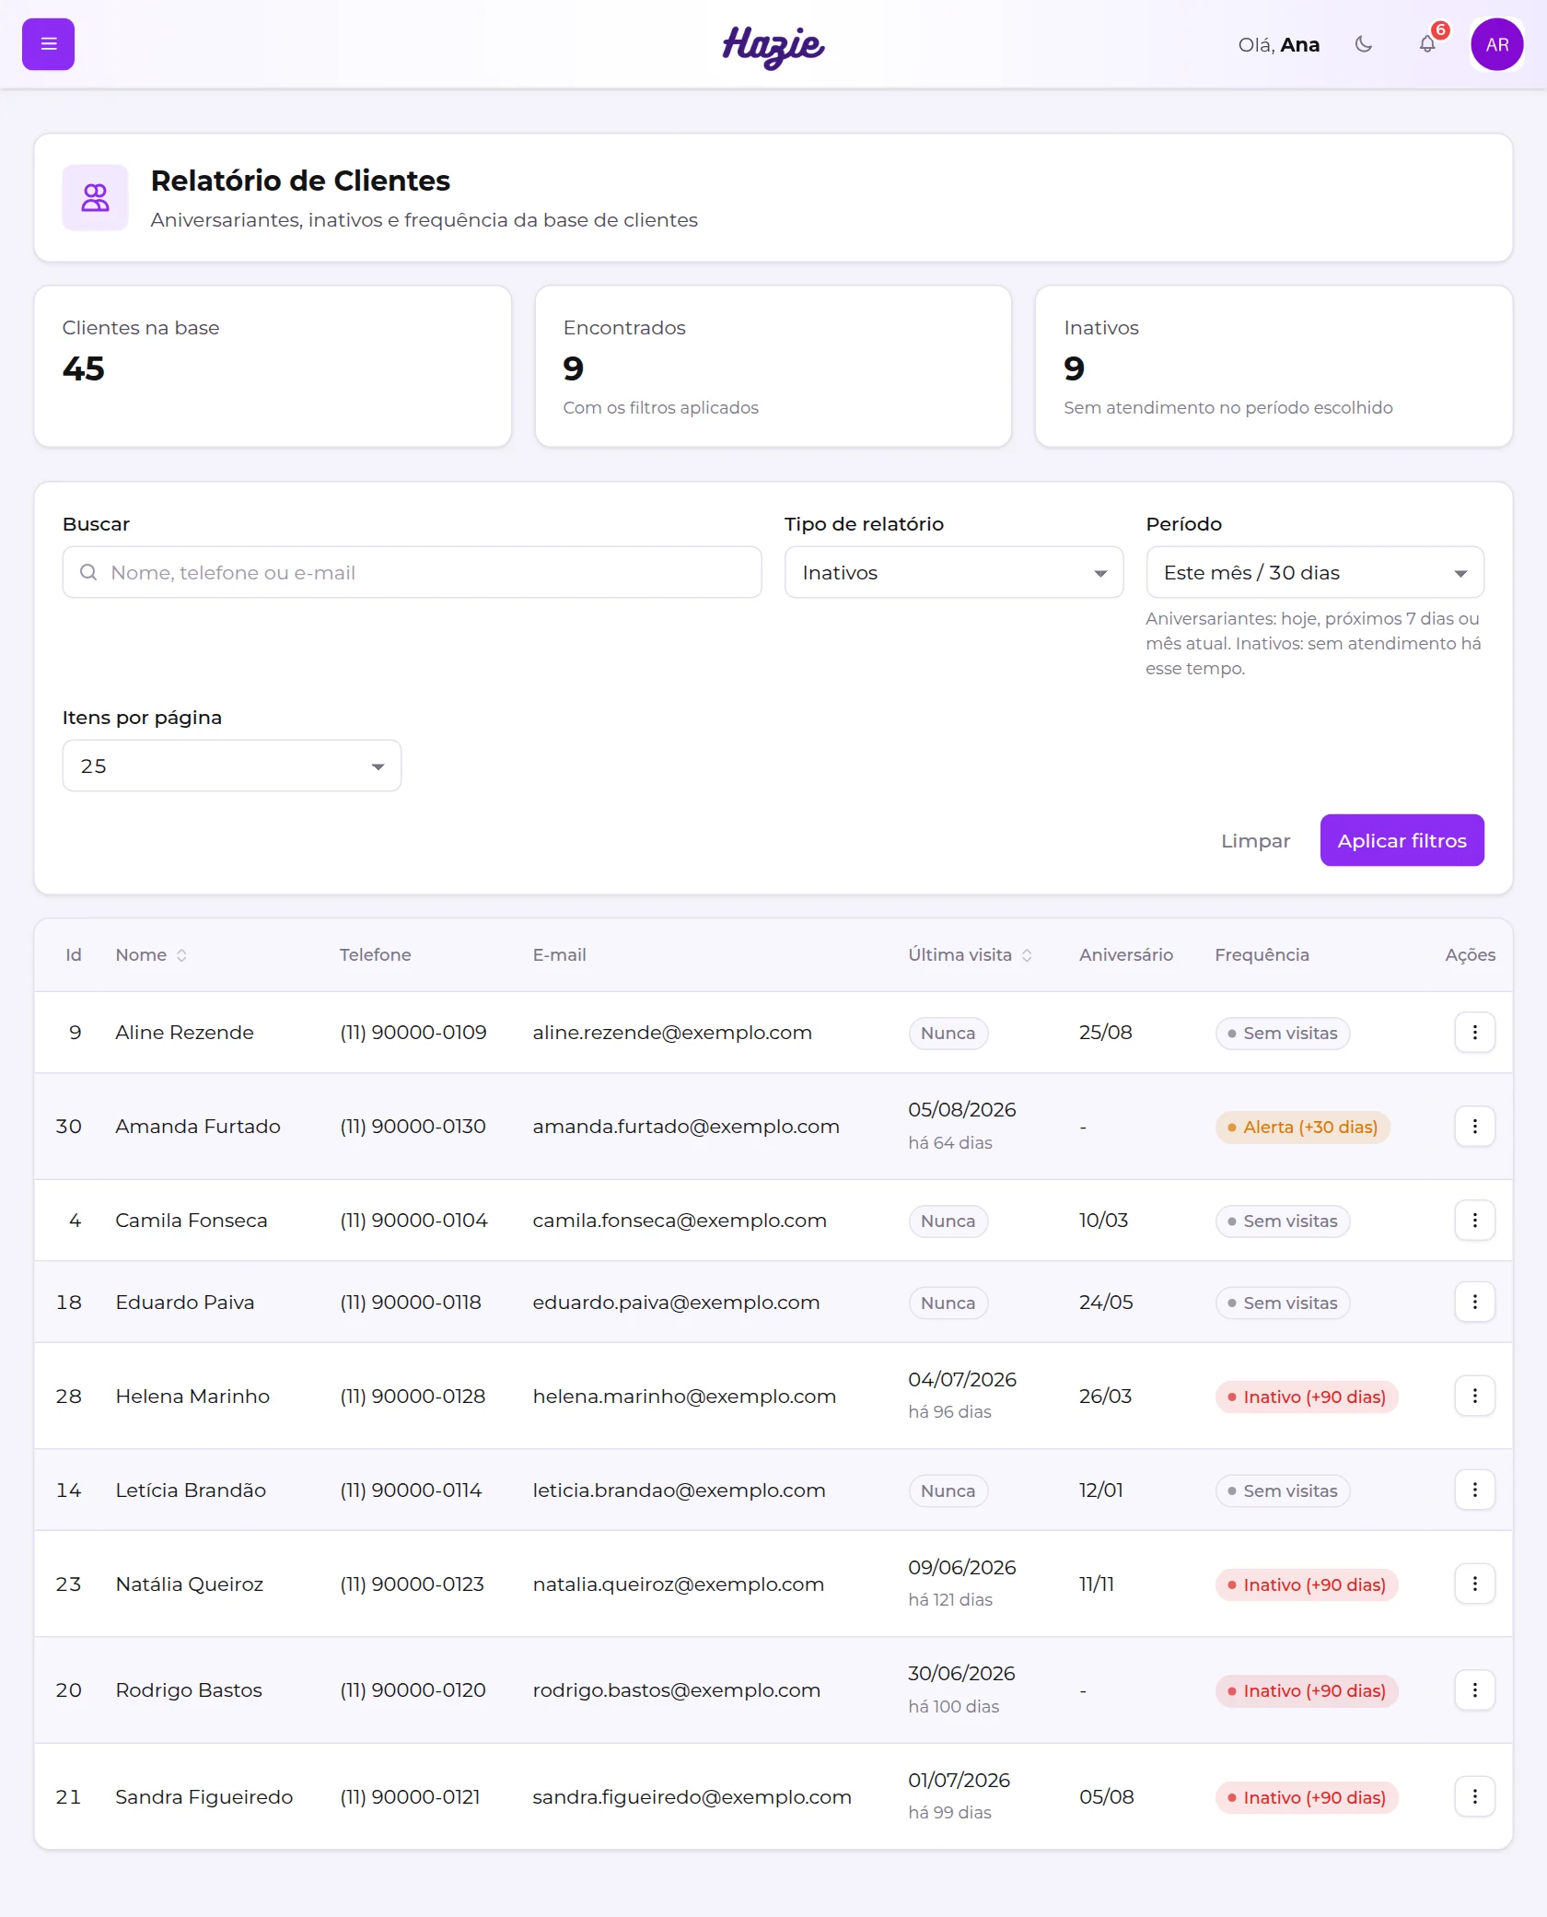Screen dimensions: 1547x1917
Task: Click the Aplicar filtros button
Action: click(x=1402, y=840)
